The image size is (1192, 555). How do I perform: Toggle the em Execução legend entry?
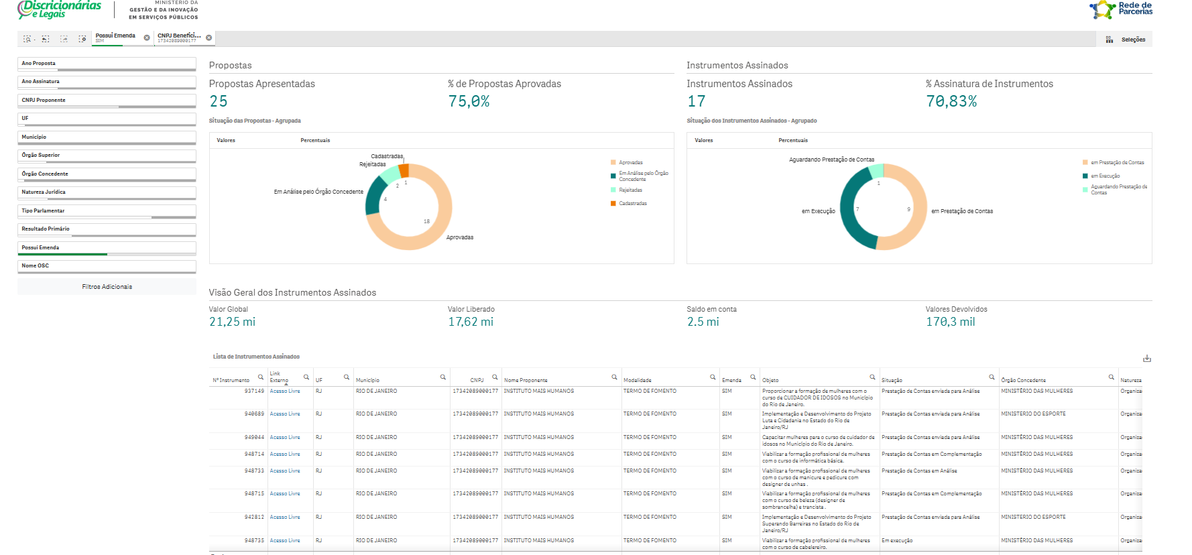1105,176
